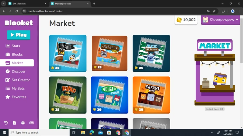Expand the Cloverpewpew account dropdown
Screen dimensions: 243x136
pos(220,20)
